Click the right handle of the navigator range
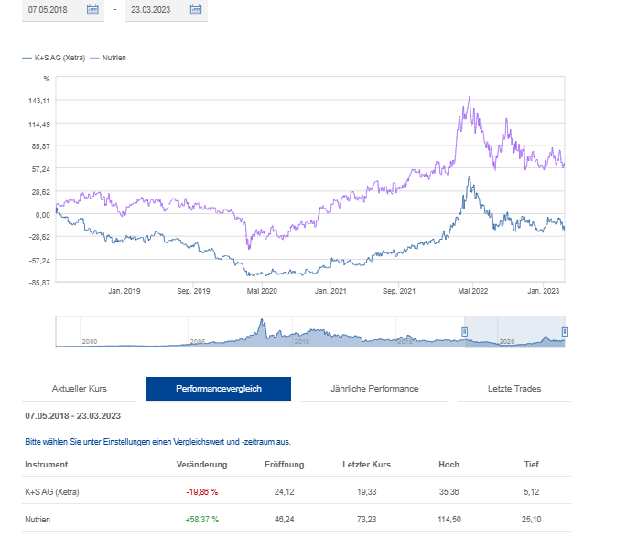The image size is (627, 537). click(564, 330)
